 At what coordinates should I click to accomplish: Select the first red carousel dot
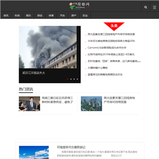[68, 79]
